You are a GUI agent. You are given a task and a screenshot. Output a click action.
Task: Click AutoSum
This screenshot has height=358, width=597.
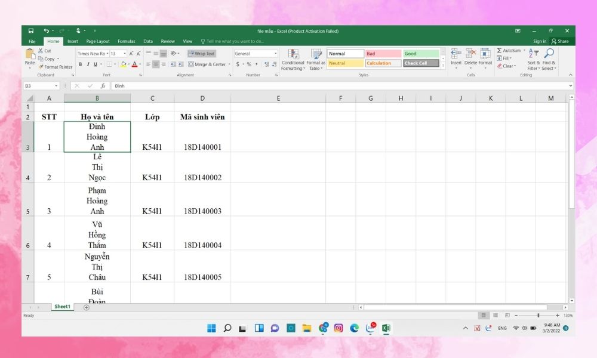click(509, 51)
